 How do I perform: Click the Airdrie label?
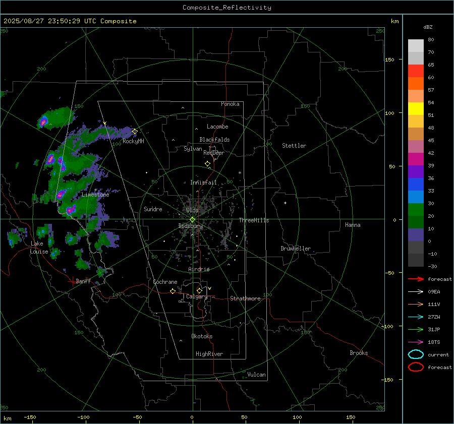(199, 269)
